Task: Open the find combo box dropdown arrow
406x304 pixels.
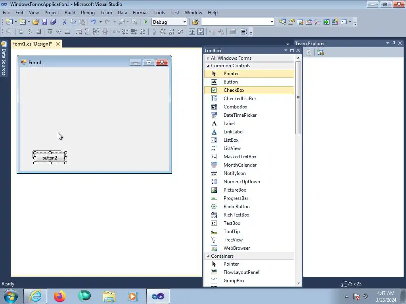Action: pos(272,22)
